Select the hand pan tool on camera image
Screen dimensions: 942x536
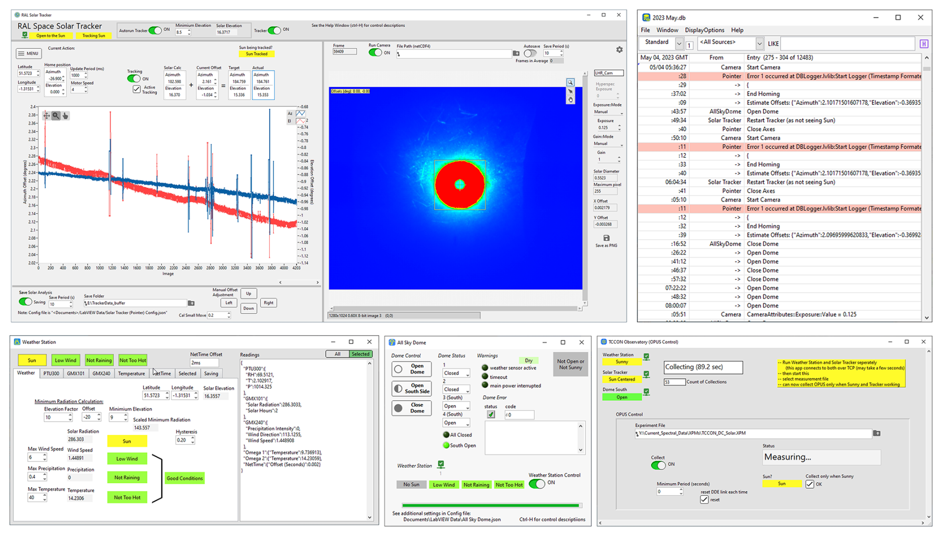570,100
